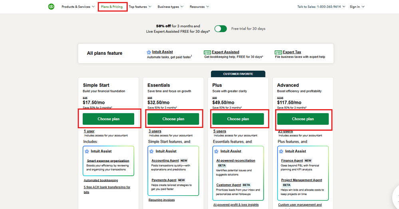Click the Intuit Assist sparkle icon in the features bar
Screen dimensions: 399x209
(x=149, y=52)
